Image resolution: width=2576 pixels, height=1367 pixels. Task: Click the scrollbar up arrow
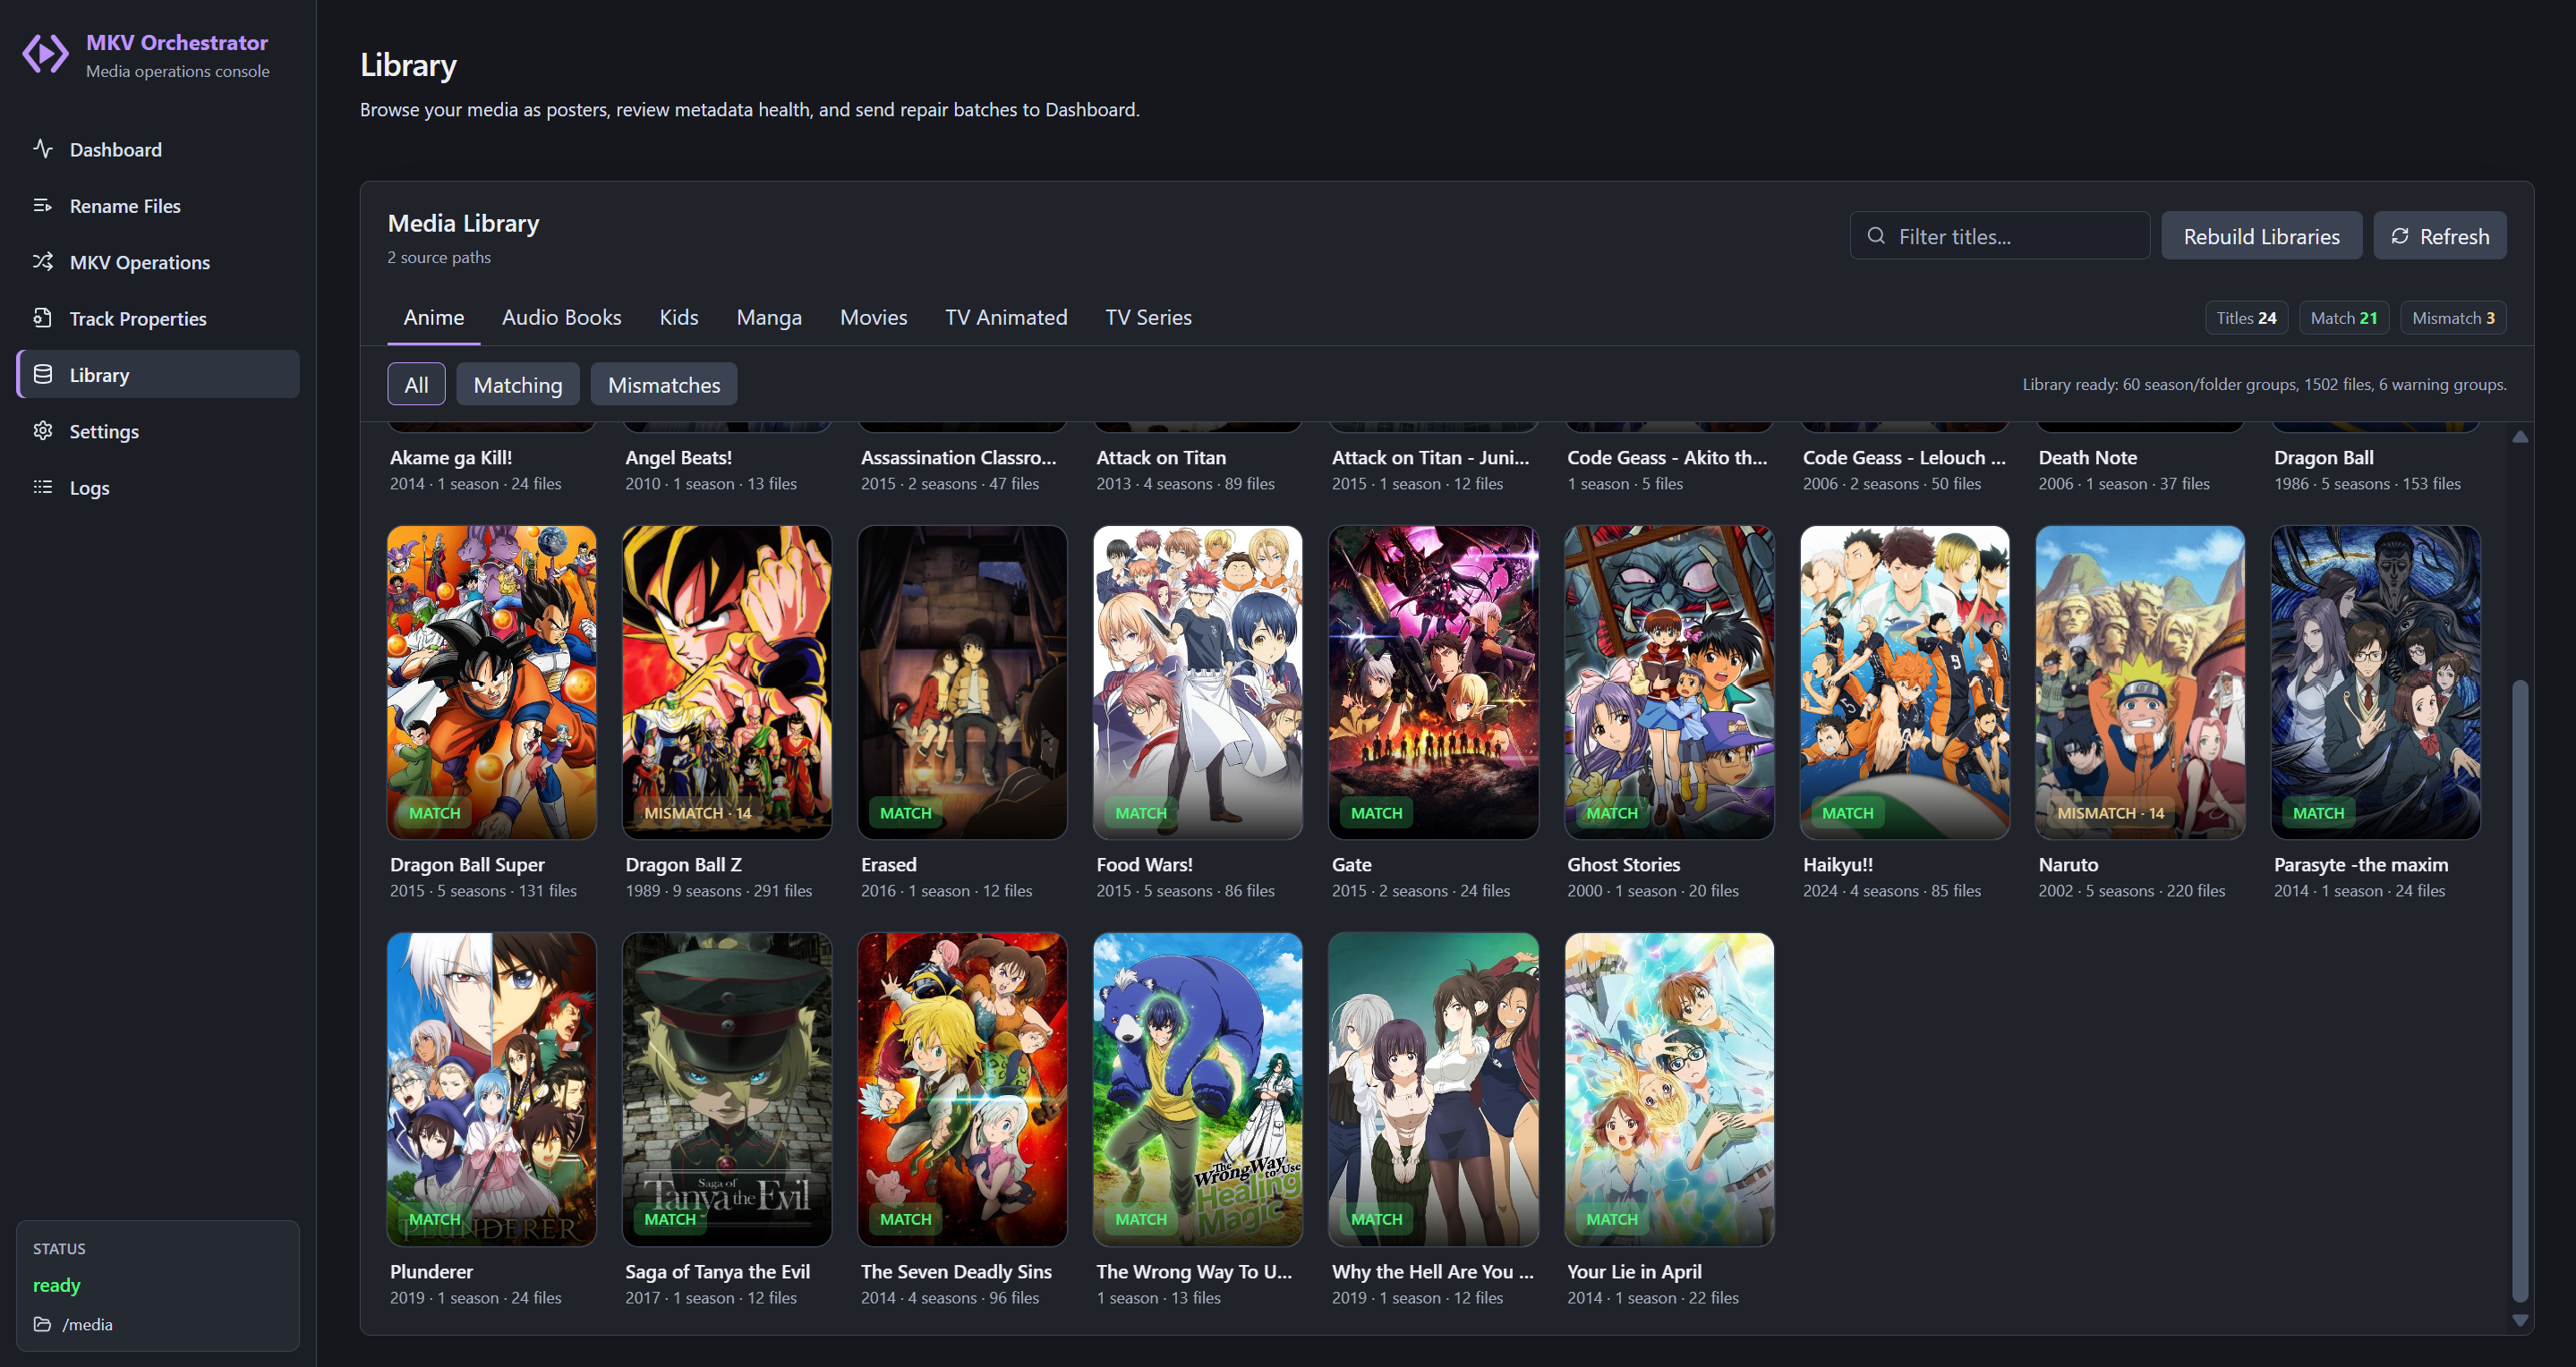[2520, 437]
